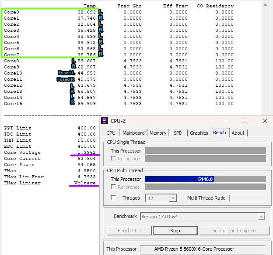
Task: Click the Core0 row label
Action: (x=11, y=12)
